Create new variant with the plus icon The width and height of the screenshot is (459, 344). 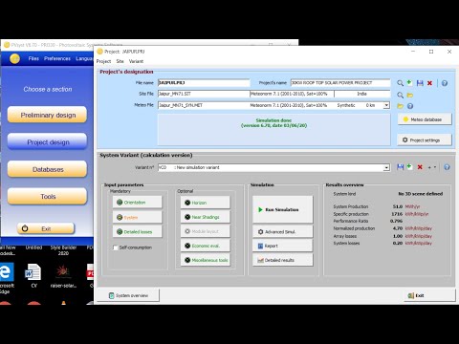coord(409,166)
